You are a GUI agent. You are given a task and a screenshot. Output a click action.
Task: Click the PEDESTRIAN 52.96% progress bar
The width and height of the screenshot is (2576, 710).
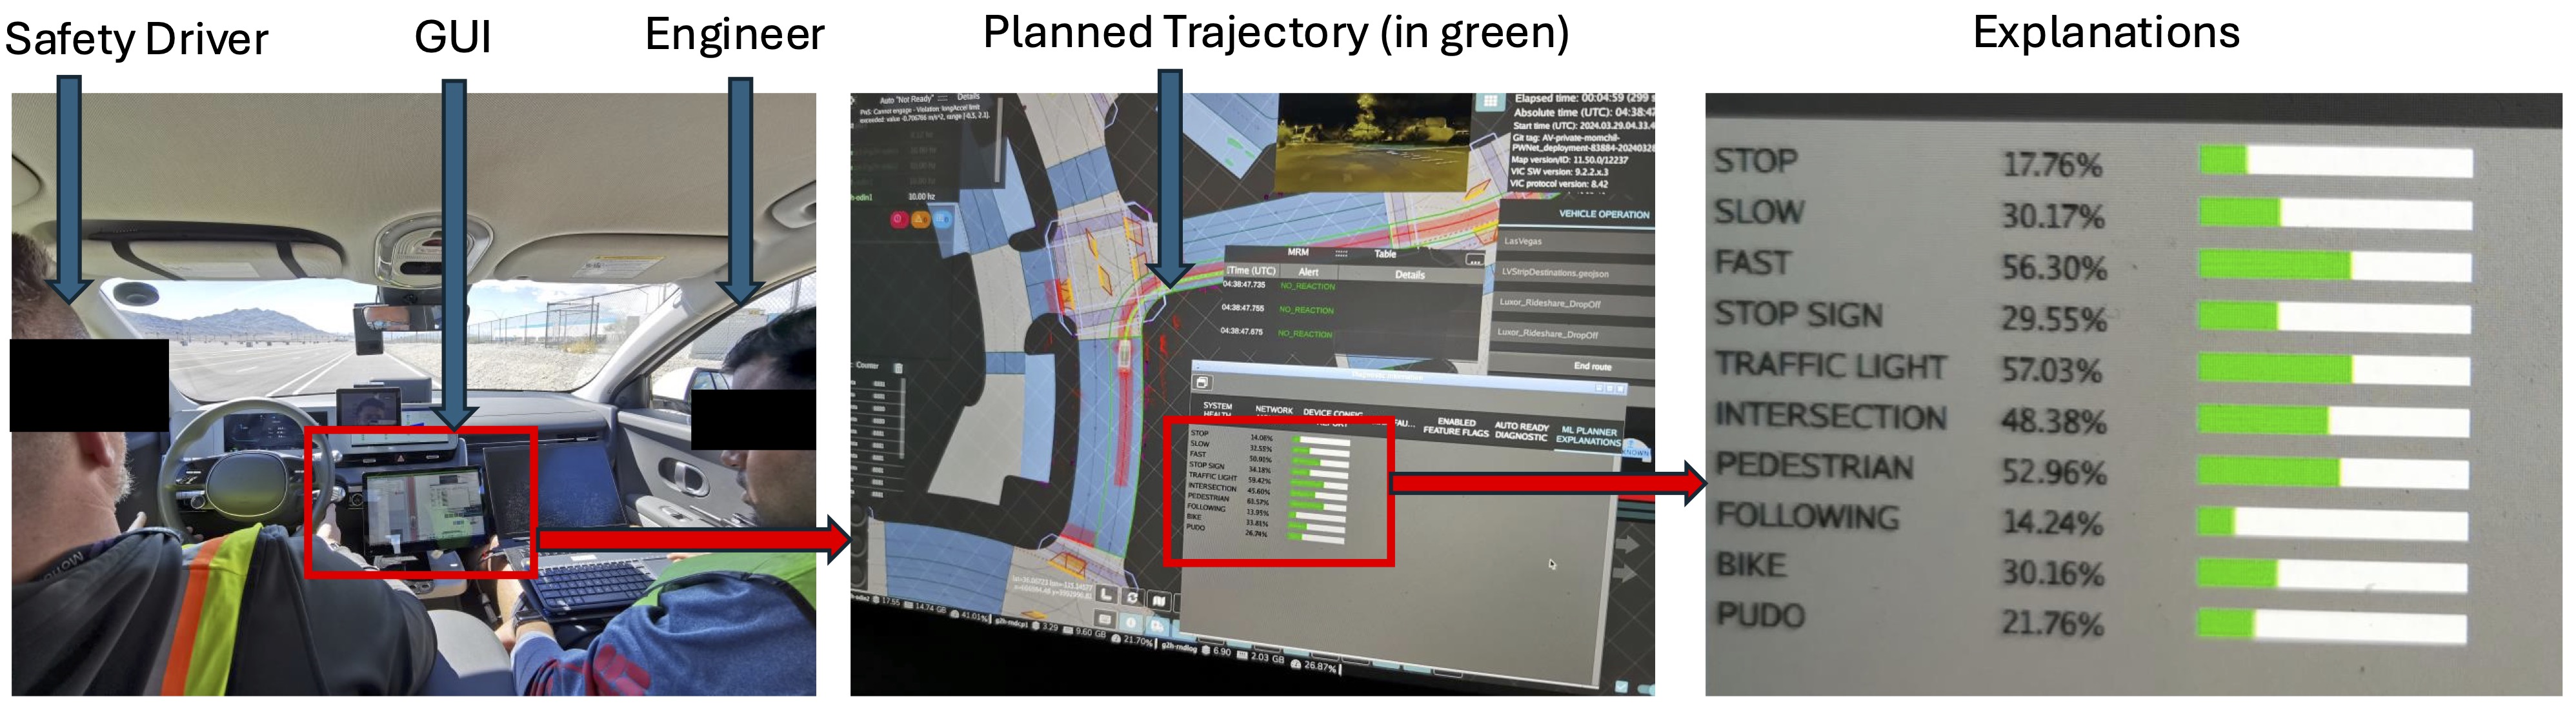[2333, 471]
